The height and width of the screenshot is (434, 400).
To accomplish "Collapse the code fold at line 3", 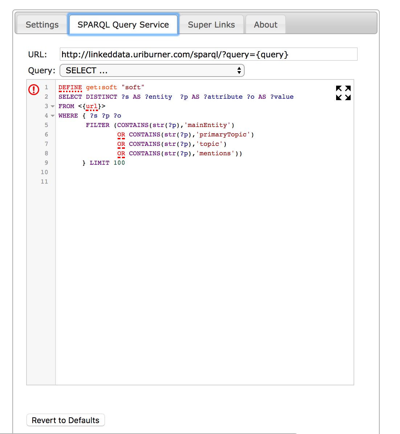I will click(x=52, y=106).
